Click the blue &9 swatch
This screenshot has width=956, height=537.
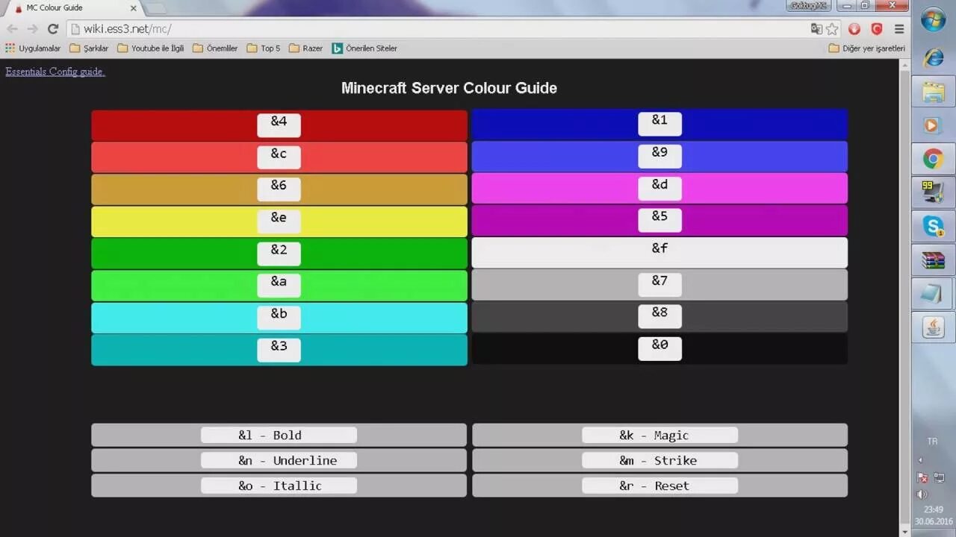point(659,156)
